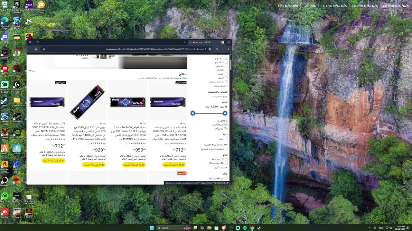Launch AnyDesk desktop shortcut

coord(5,214)
